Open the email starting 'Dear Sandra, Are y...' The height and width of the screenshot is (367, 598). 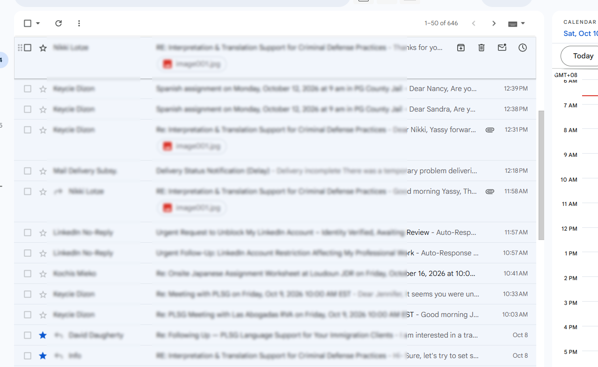point(275,109)
